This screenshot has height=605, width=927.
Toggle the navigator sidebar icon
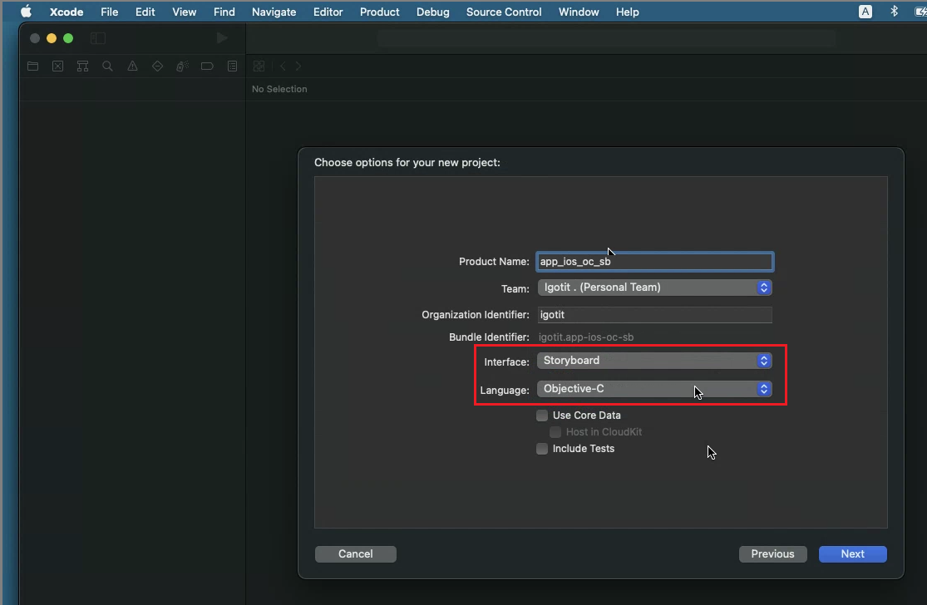pos(98,38)
